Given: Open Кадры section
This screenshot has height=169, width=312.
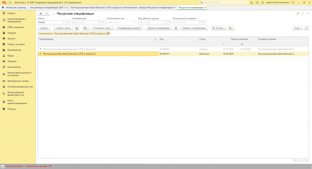Looking at the screenshot, I should [x=11, y=56].
